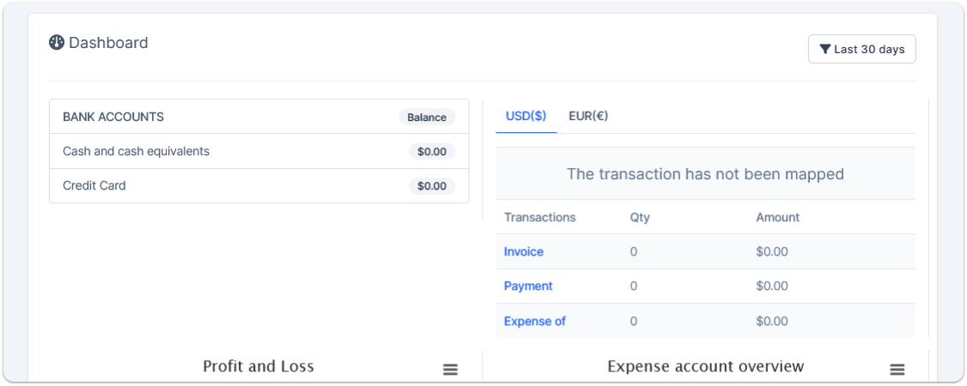The height and width of the screenshot is (386, 967).
Task: Click the Dashboard page title
Action: pos(108,43)
